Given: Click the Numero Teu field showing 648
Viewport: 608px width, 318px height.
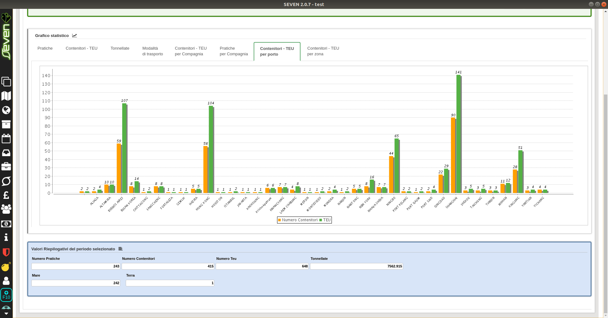Looking at the screenshot, I should coord(262,266).
